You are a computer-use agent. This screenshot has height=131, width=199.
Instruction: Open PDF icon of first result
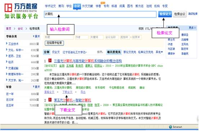click(50, 61)
